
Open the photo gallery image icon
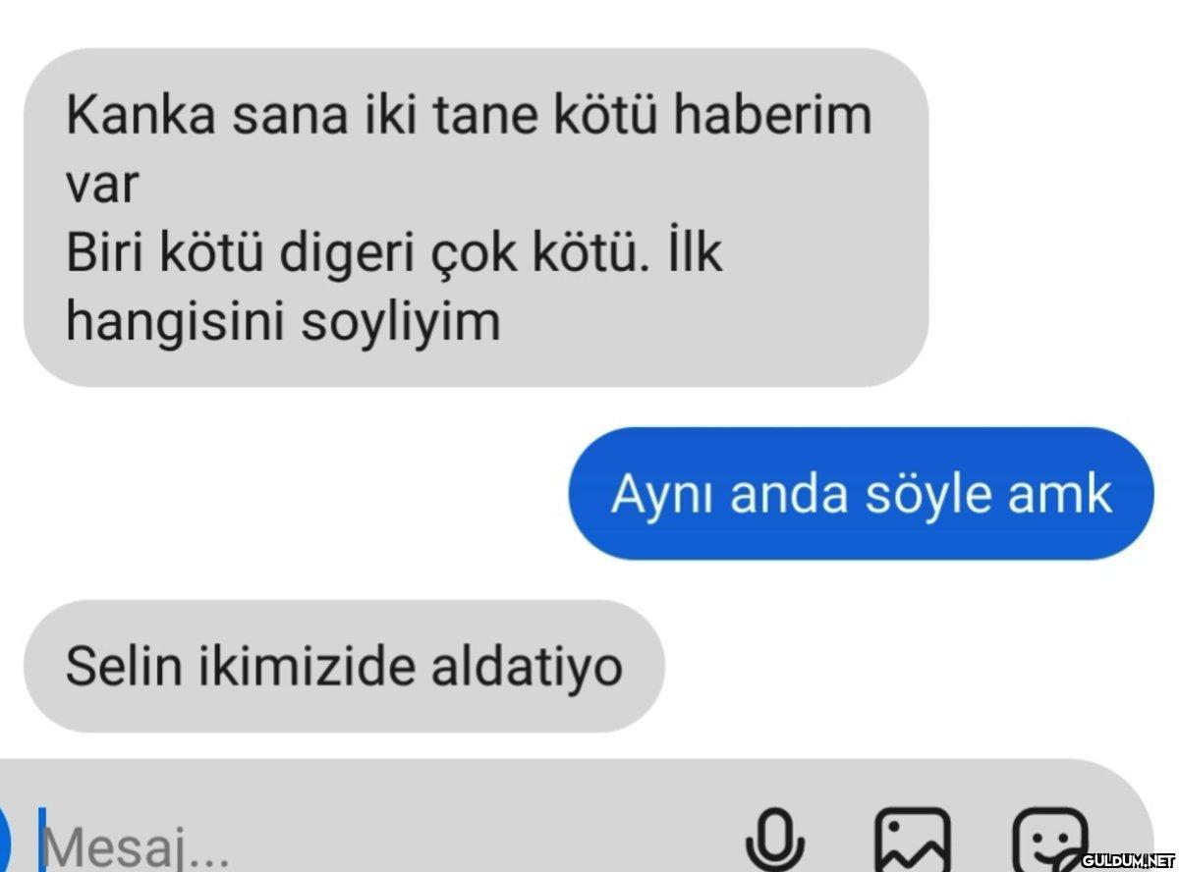913,841
